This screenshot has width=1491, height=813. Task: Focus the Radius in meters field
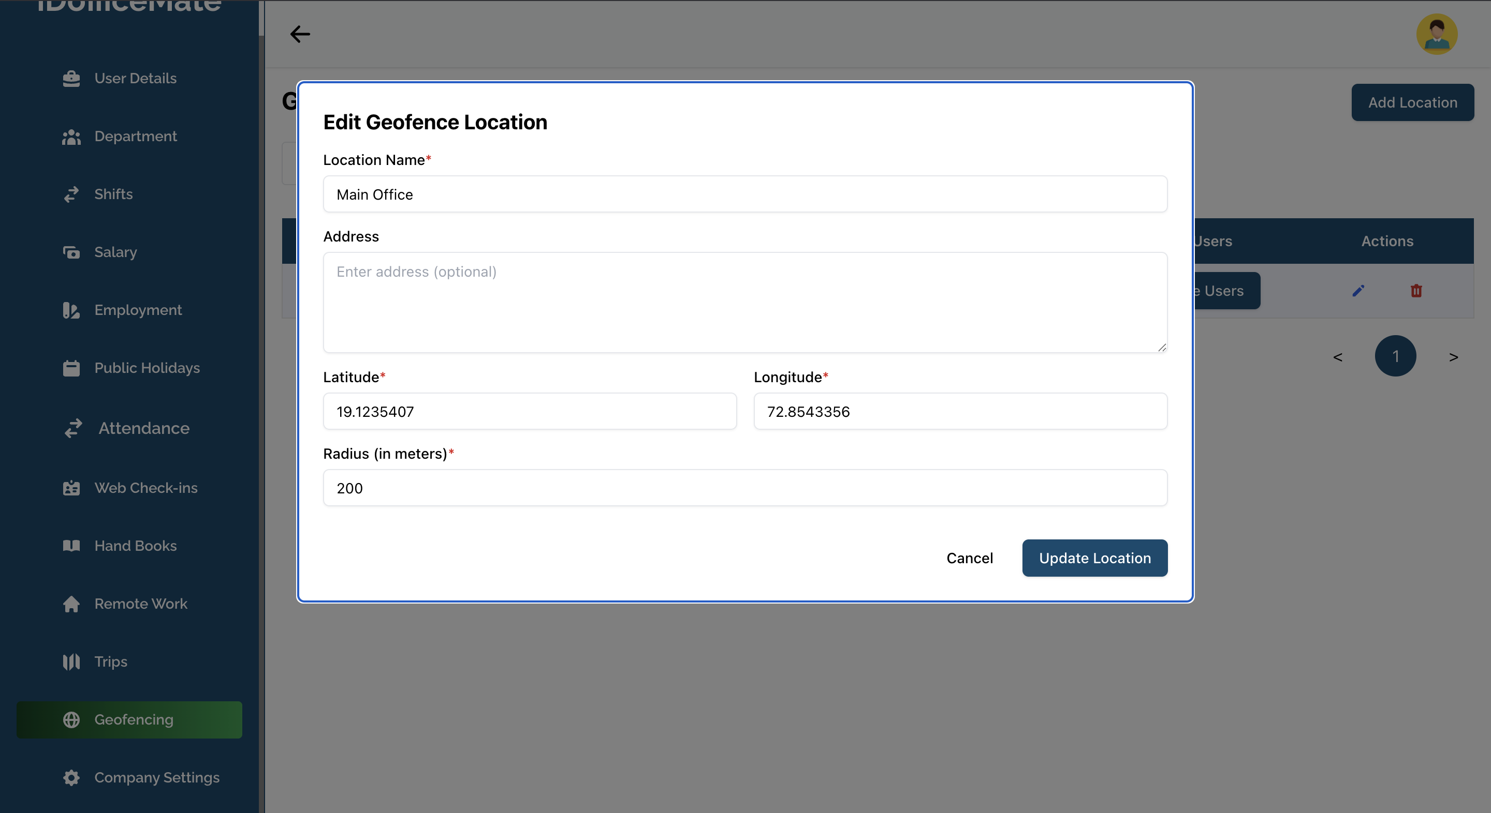(x=745, y=488)
